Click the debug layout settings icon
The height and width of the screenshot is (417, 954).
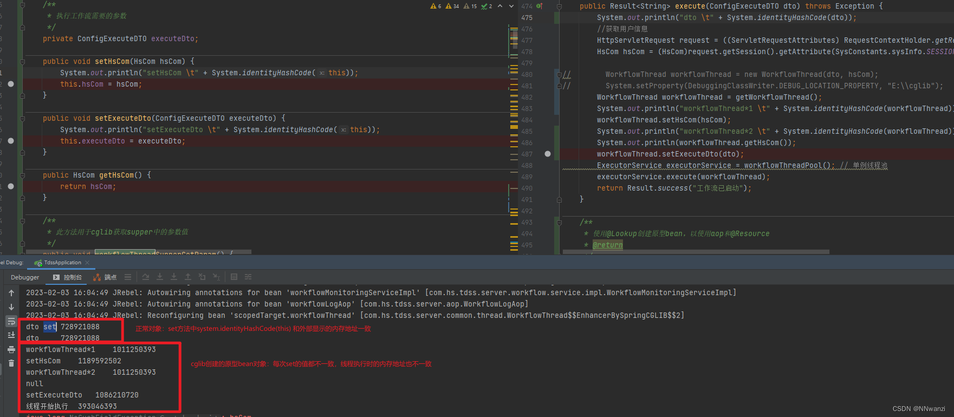click(x=128, y=277)
